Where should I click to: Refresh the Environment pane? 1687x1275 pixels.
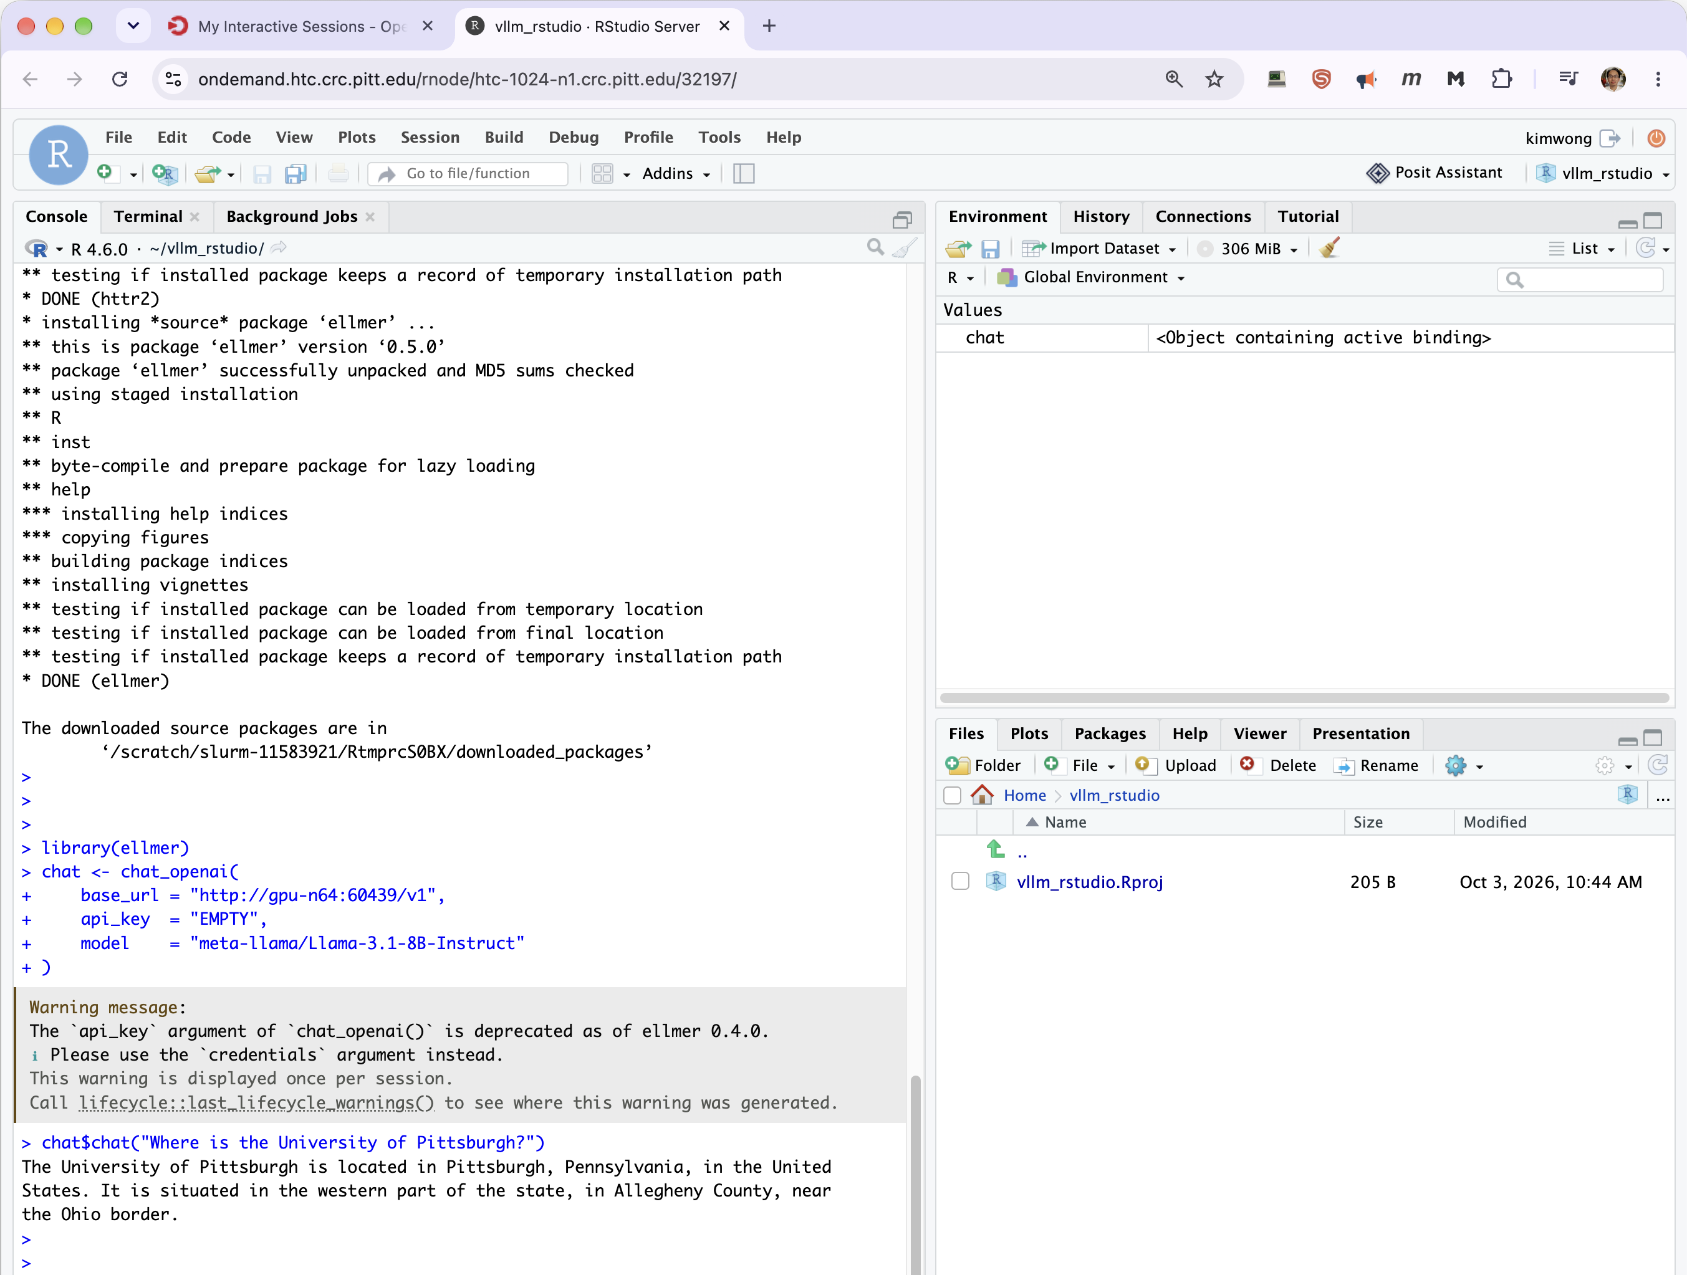click(1646, 248)
